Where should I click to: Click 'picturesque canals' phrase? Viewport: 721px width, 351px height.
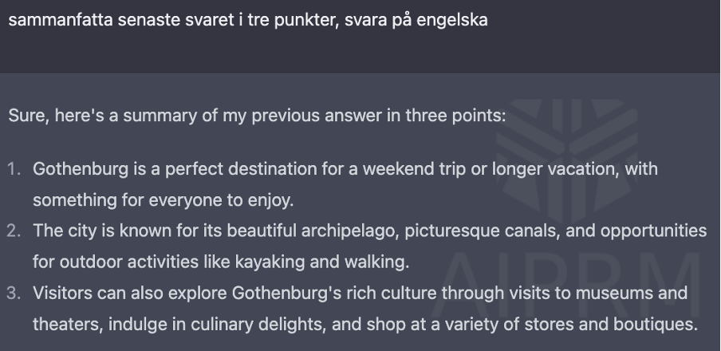pyautogui.click(x=483, y=231)
